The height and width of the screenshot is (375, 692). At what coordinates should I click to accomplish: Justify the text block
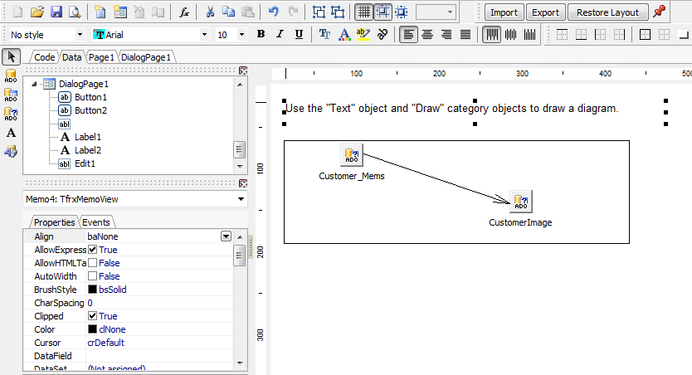coord(465,34)
